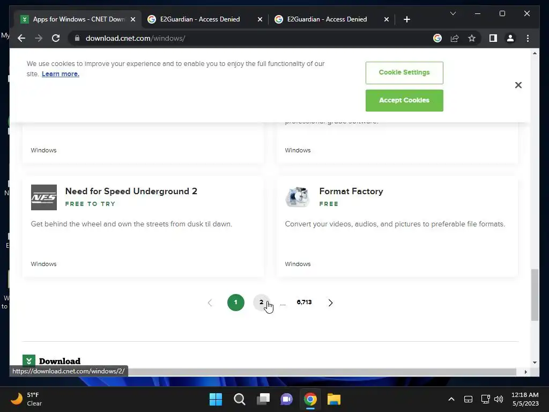Viewport: 549px width, 412px height.
Task: Click the touch keyboard tray icon
Action: tap(468, 399)
